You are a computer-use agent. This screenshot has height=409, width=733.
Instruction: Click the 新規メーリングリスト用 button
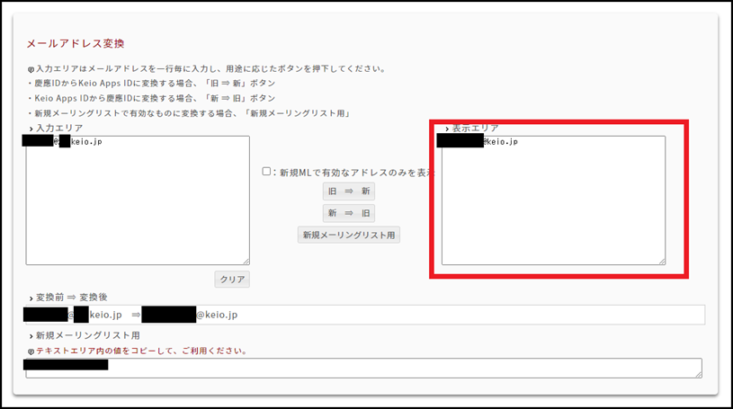pyautogui.click(x=349, y=235)
